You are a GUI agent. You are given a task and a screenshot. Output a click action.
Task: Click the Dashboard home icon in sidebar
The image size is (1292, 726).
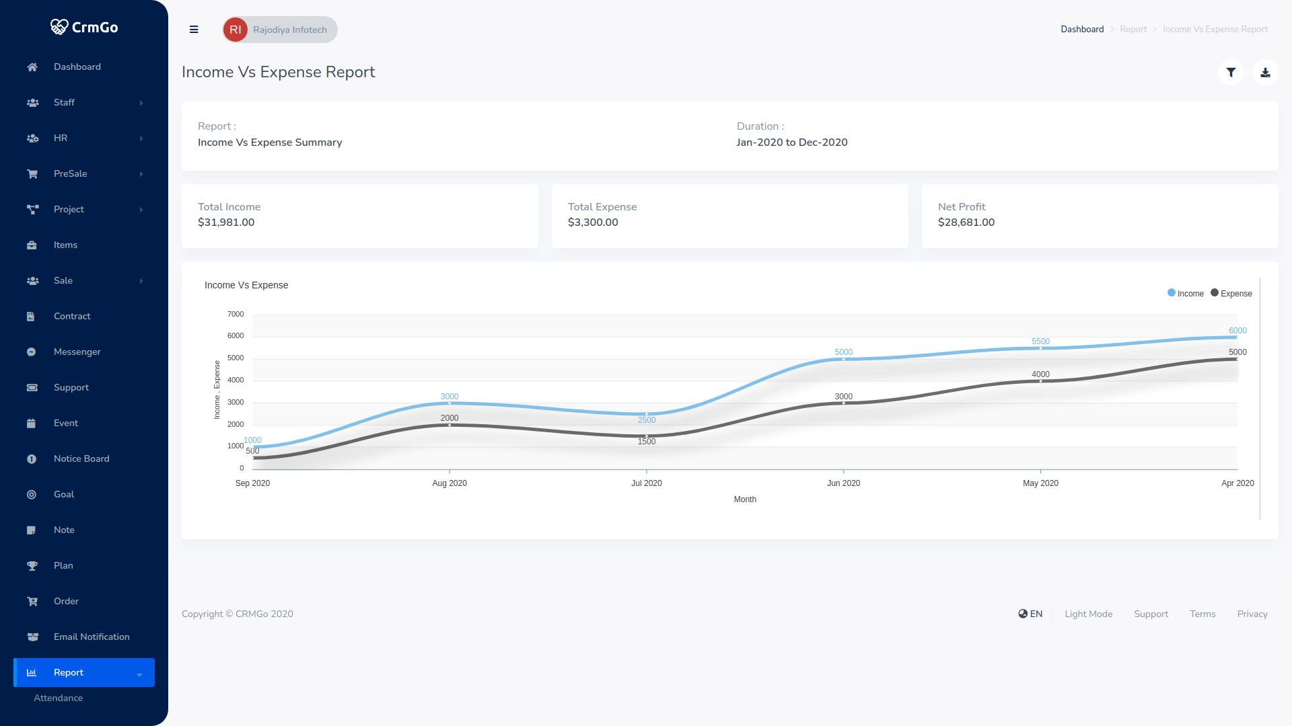32,67
